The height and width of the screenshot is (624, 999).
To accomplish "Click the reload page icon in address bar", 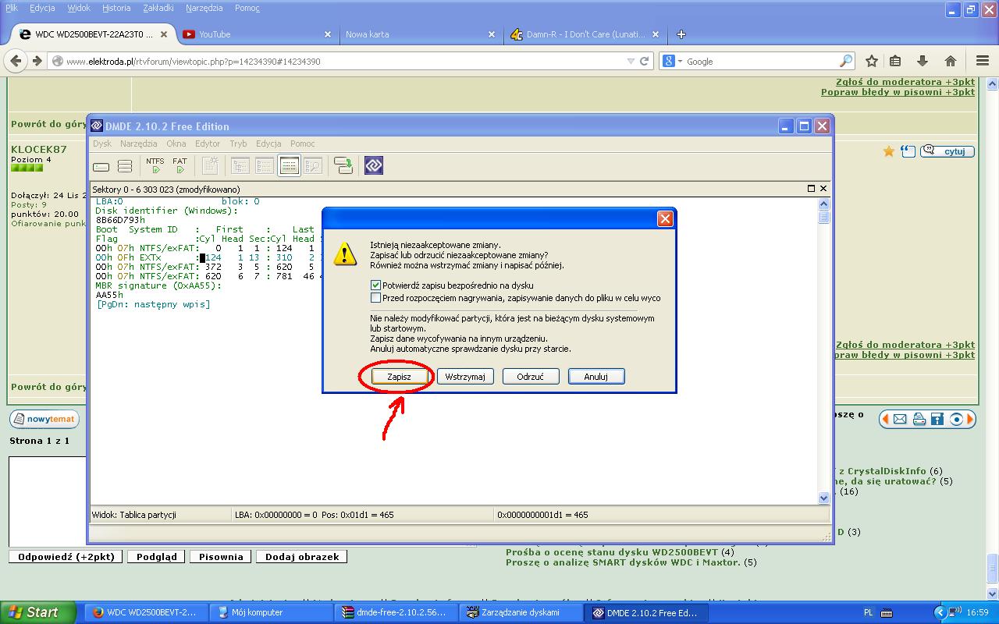I will pos(645,61).
